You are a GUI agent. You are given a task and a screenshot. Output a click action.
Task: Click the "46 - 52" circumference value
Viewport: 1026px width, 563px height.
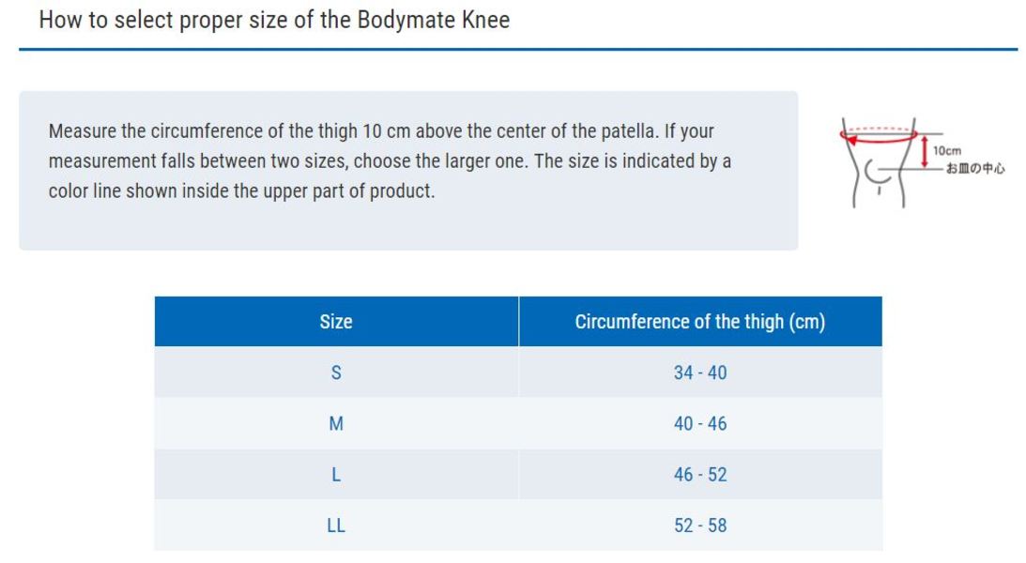click(700, 475)
